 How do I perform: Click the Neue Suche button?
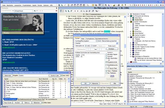8,103
